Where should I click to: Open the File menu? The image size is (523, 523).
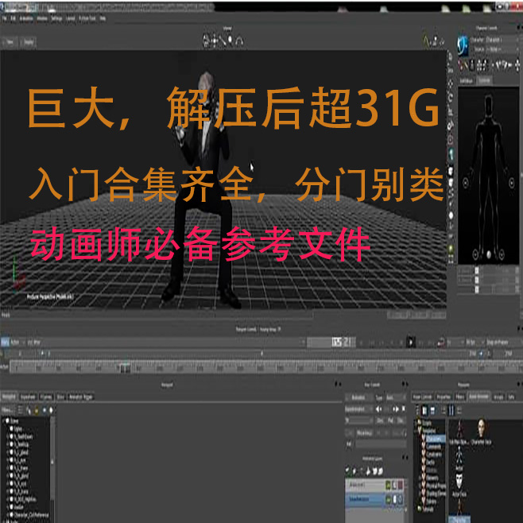(5, 18)
